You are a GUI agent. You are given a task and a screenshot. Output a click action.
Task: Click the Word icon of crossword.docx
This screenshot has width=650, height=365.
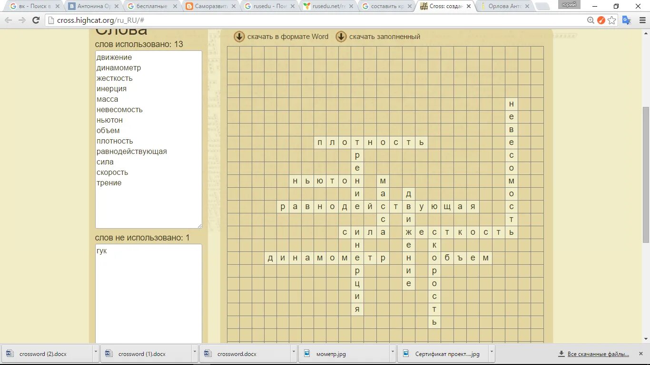tap(207, 354)
